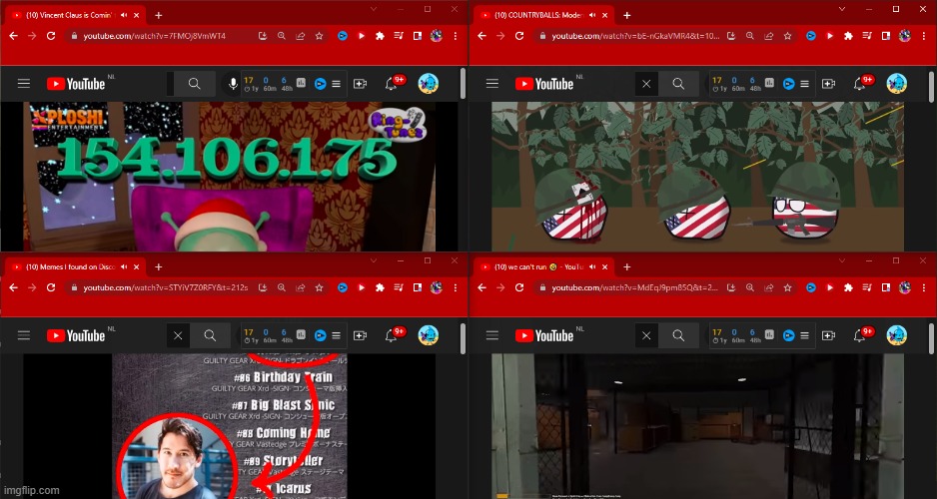
Task: Open new tab in we can't run window
Action: 627,266
